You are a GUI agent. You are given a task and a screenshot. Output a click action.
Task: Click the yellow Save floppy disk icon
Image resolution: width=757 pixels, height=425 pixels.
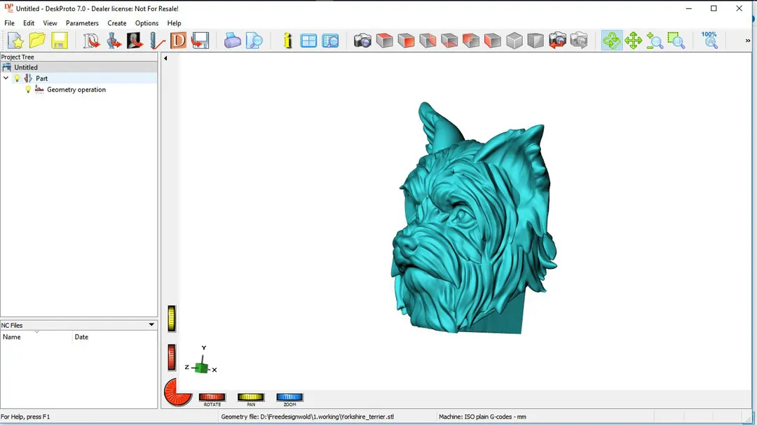coord(59,41)
